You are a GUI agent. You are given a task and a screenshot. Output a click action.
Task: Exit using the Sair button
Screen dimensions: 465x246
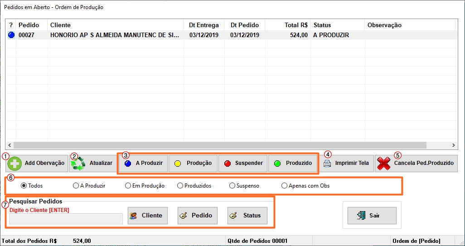(x=372, y=216)
